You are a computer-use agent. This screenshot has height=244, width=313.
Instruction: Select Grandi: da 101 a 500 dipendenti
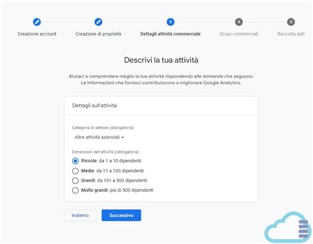click(x=75, y=181)
